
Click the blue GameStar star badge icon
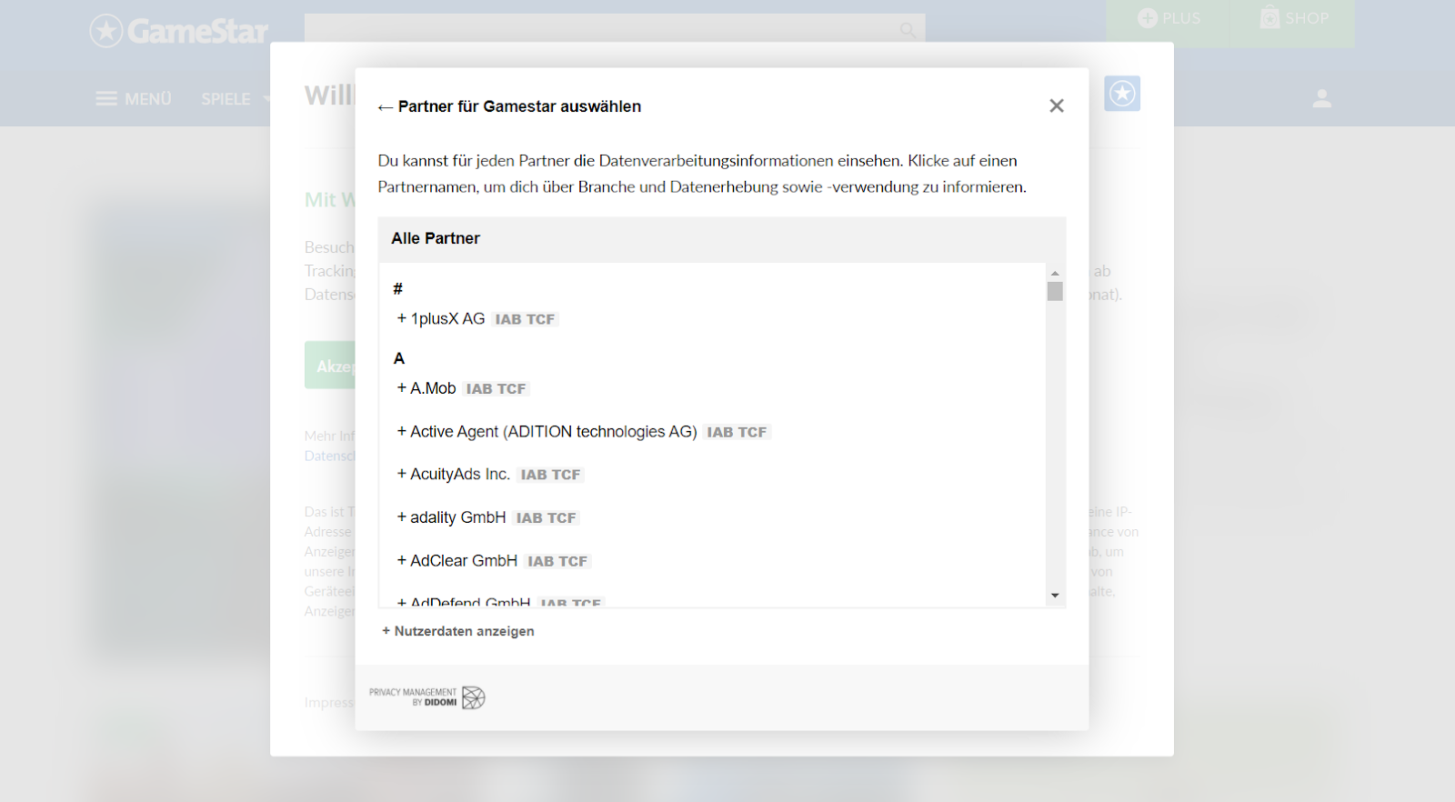[1122, 93]
